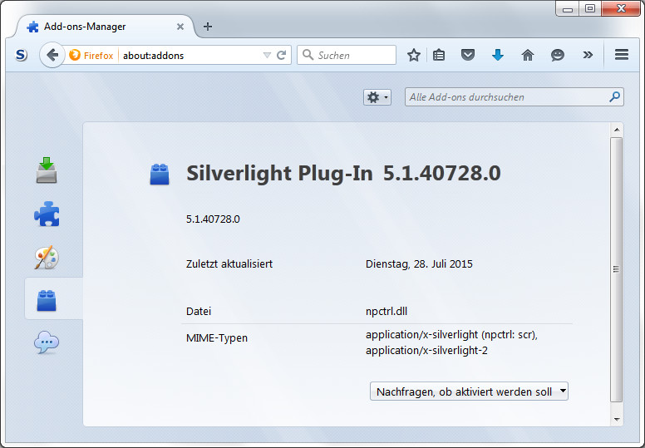The image size is (645, 448).
Task: Click the Suchen search field
Action: coord(347,55)
